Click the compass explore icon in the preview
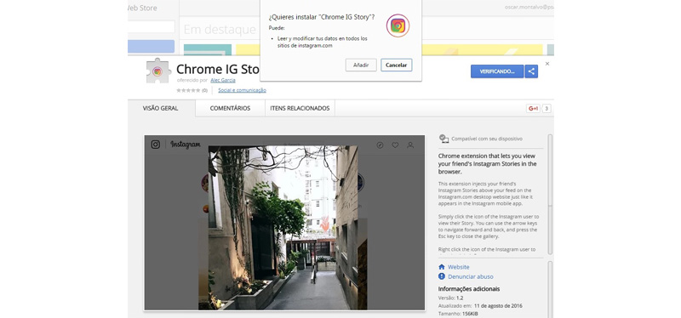Screen dimensions: 681x318 tap(380, 145)
